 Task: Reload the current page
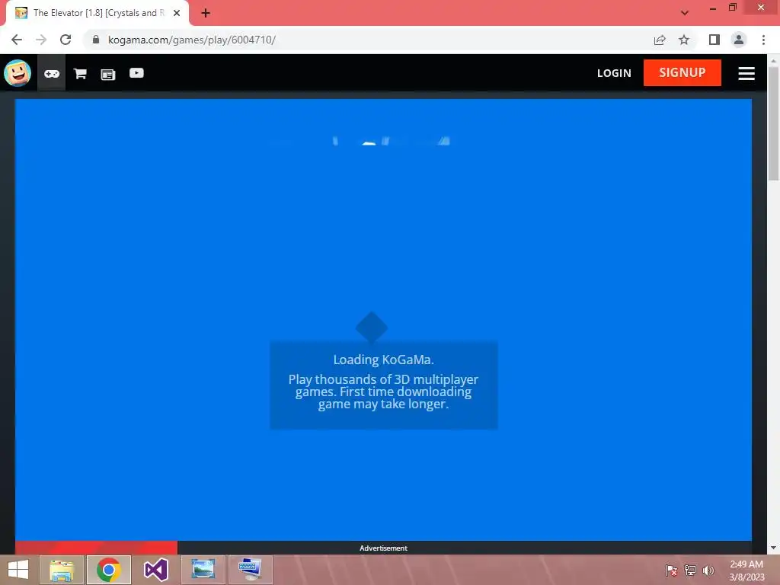(66, 40)
